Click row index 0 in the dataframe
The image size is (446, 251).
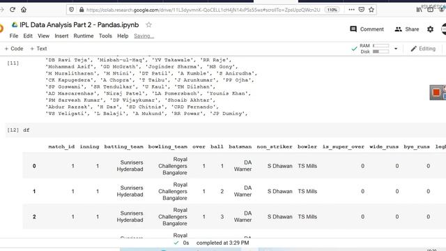point(34,166)
